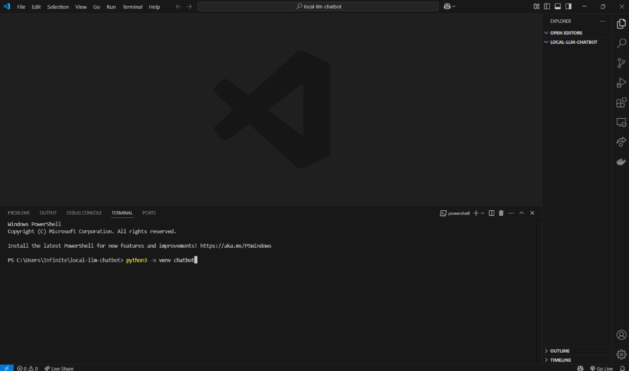Open the Run menu
Screen dimensions: 629x371
tap(111, 7)
